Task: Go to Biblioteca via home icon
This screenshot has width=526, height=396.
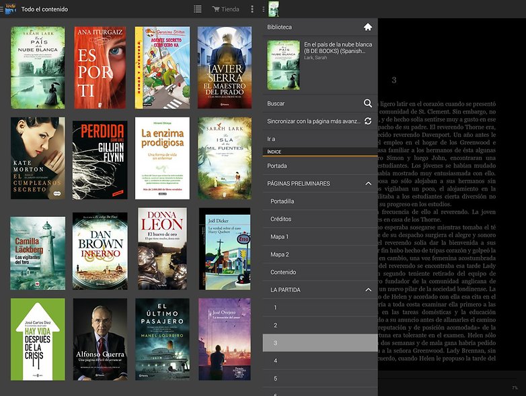Action: pos(368,27)
